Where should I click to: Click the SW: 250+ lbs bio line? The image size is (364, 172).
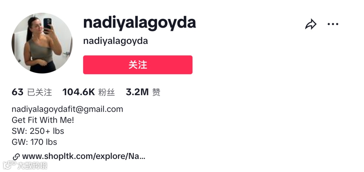pyautogui.click(x=38, y=131)
